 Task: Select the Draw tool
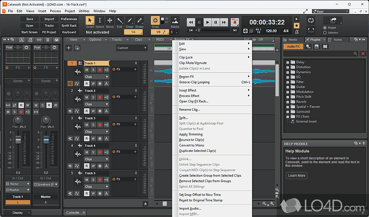coord(130,20)
